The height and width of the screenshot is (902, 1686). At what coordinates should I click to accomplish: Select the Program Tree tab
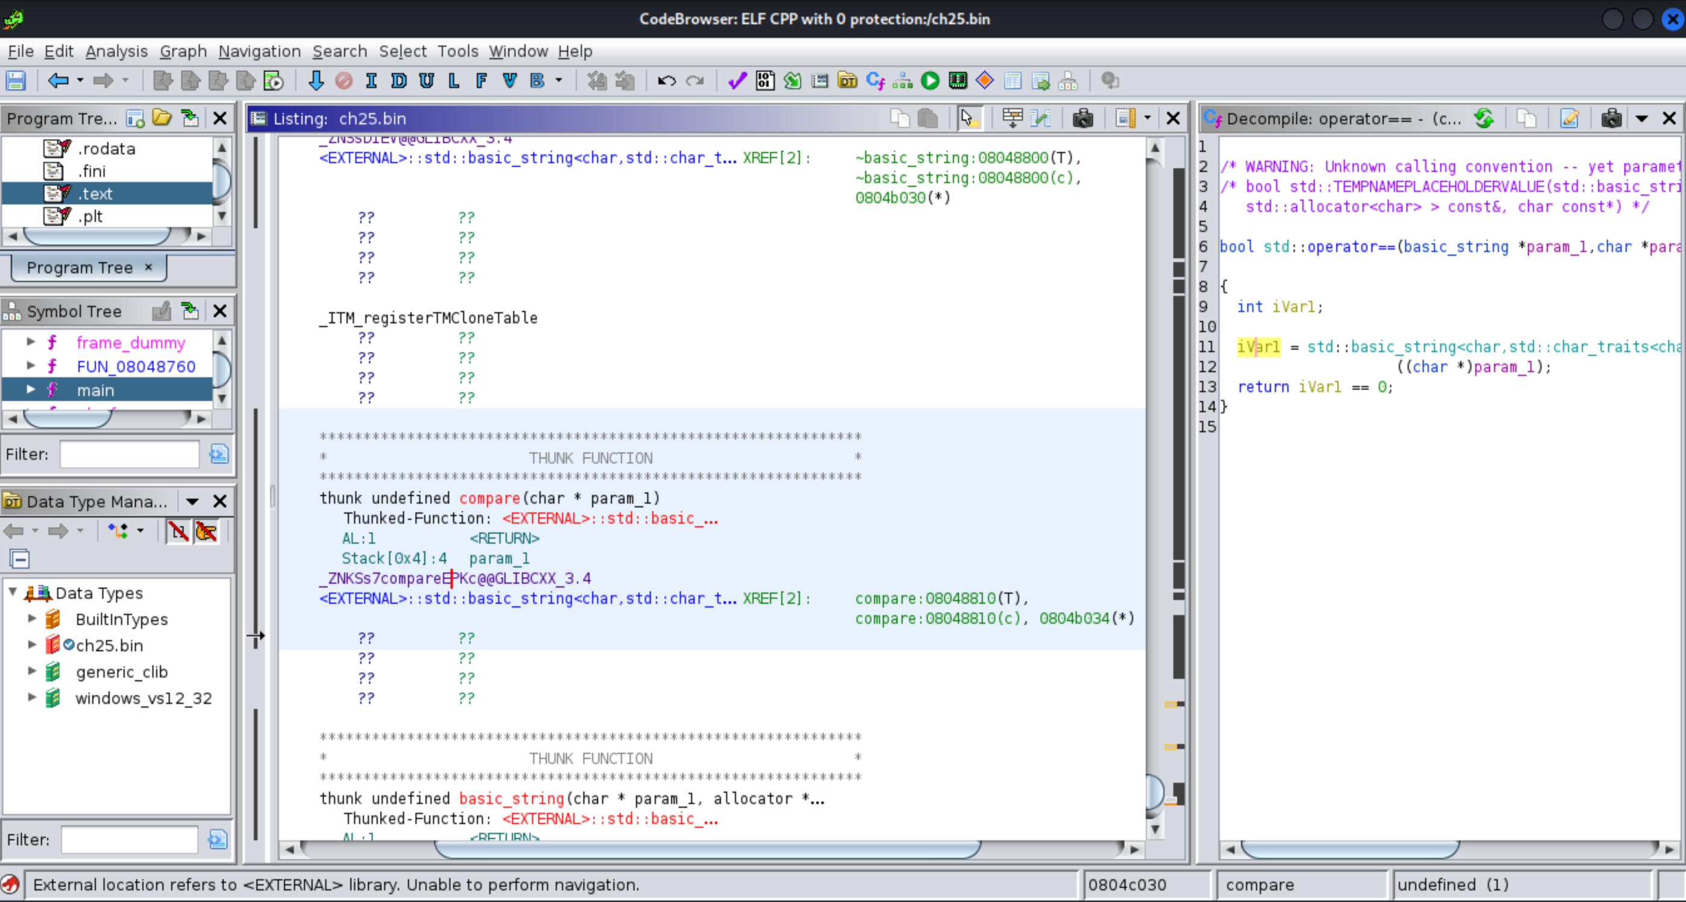click(x=89, y=268)
